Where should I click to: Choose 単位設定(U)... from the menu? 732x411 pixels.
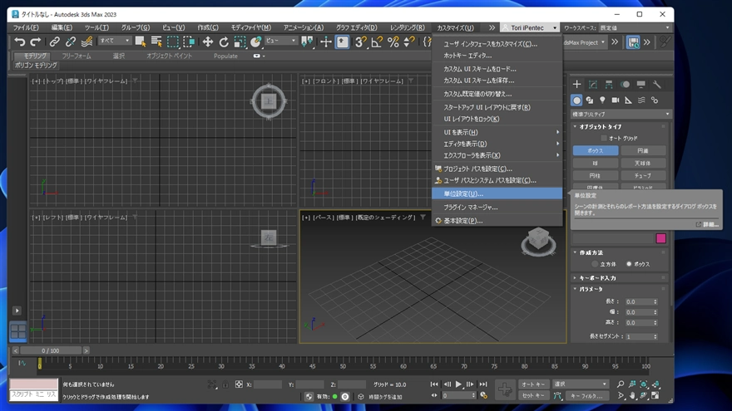click(x=497, y=193)
